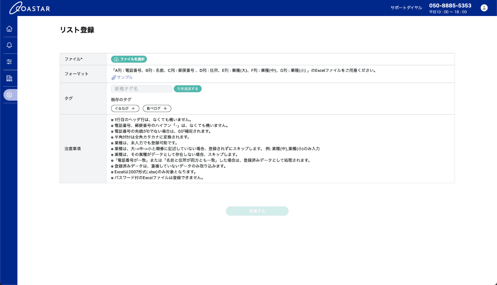Screen dimensions: 497x285
Task: Open the building icon in the sidebar
Action: click(x=9, y=78)
